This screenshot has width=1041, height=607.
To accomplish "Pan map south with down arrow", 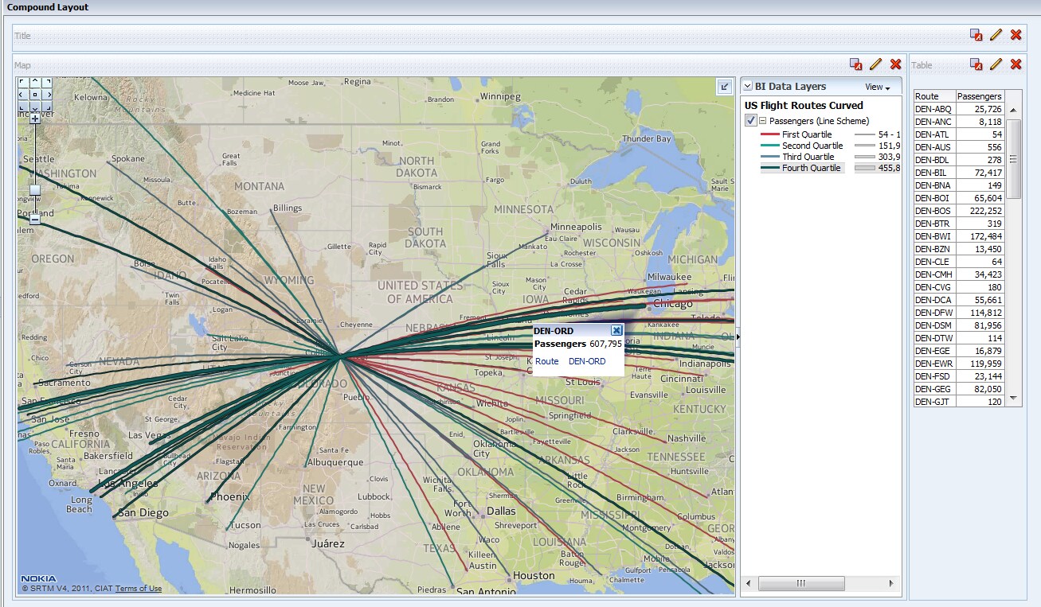I will pyautogui.click(x=35, y=106).
